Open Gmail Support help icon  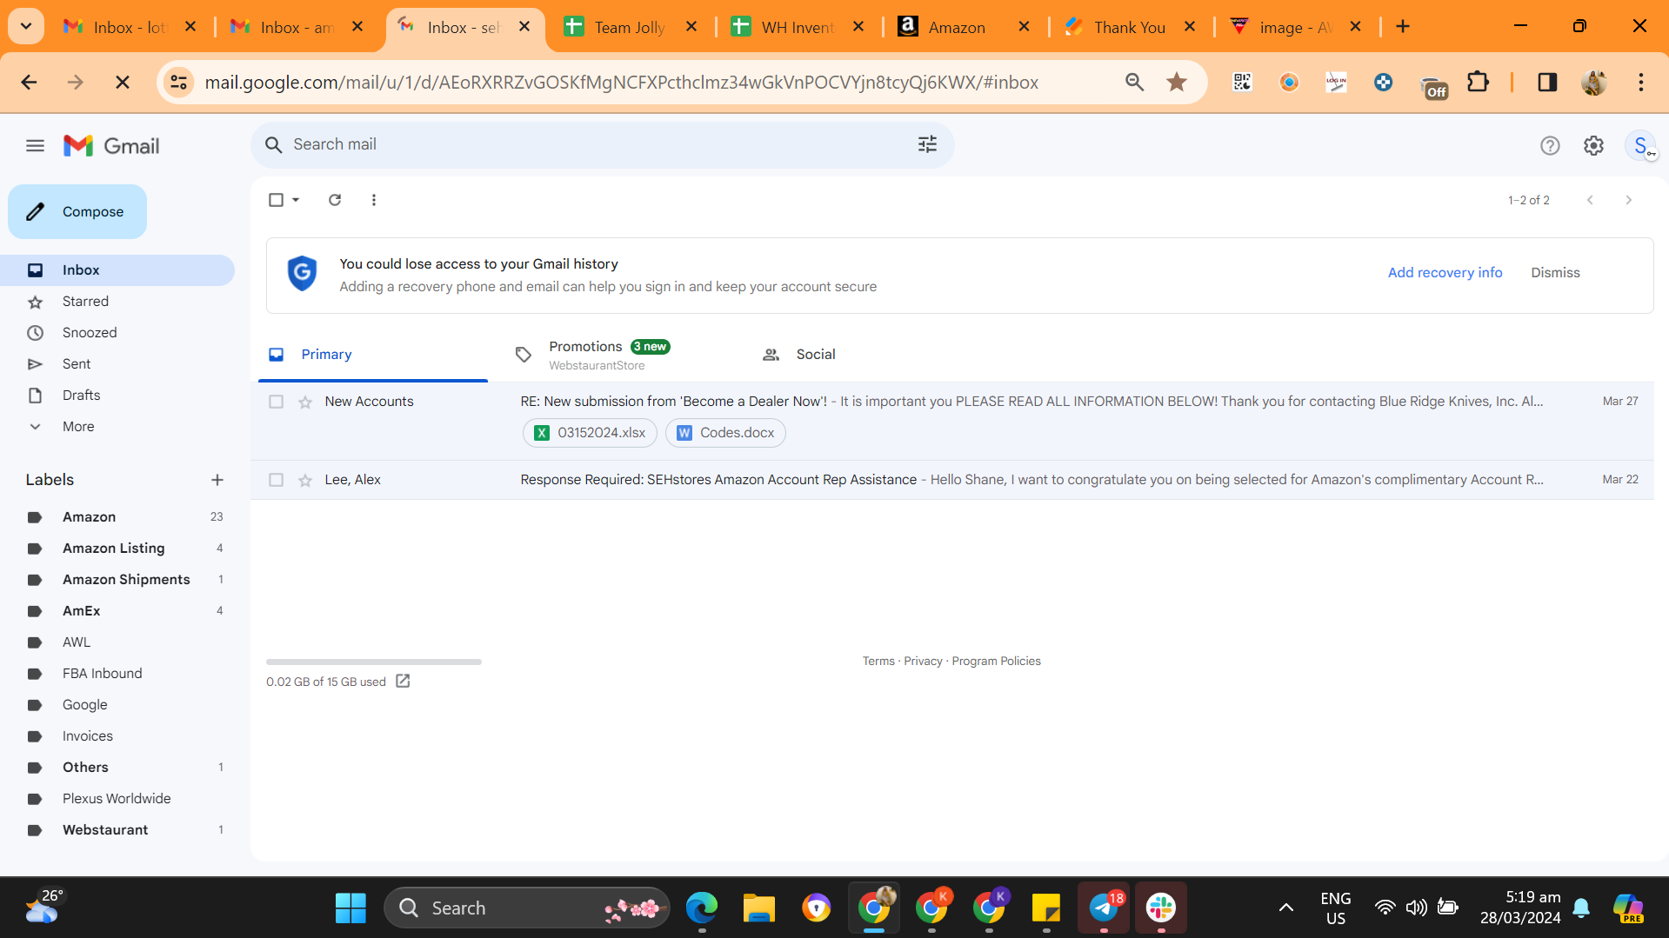(x=1549, y=146)
